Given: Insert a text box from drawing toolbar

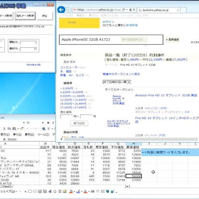Looking at the screenshot, I should point(40,192).
